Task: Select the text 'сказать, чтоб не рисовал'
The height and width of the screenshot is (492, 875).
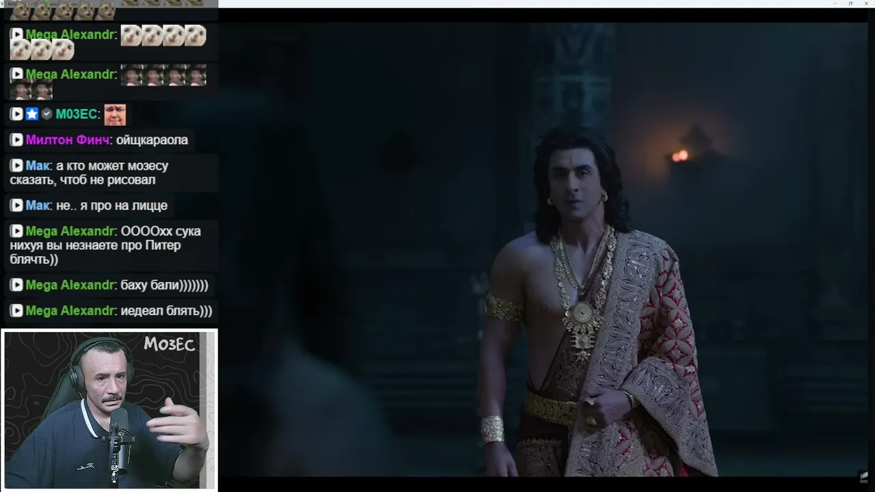Action: pos(83,180)
